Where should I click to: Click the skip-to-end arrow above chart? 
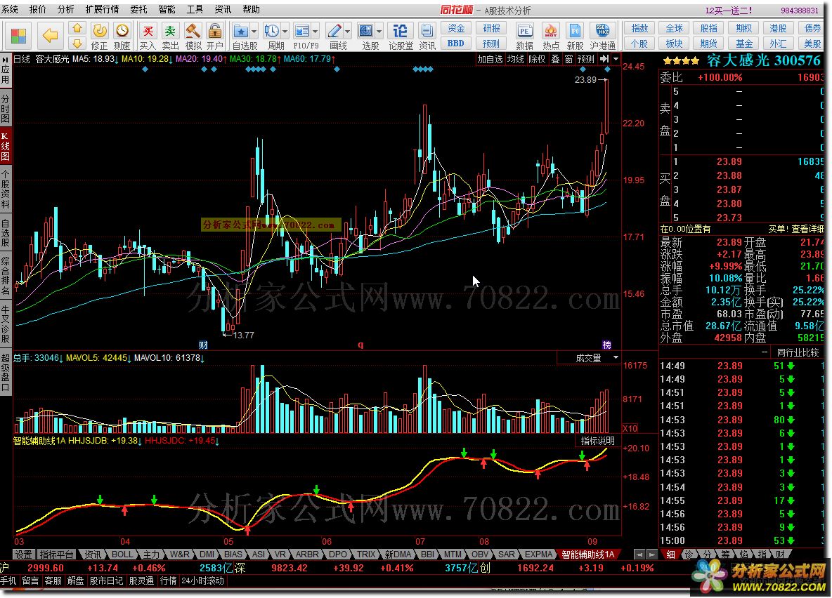coord(604,60)
